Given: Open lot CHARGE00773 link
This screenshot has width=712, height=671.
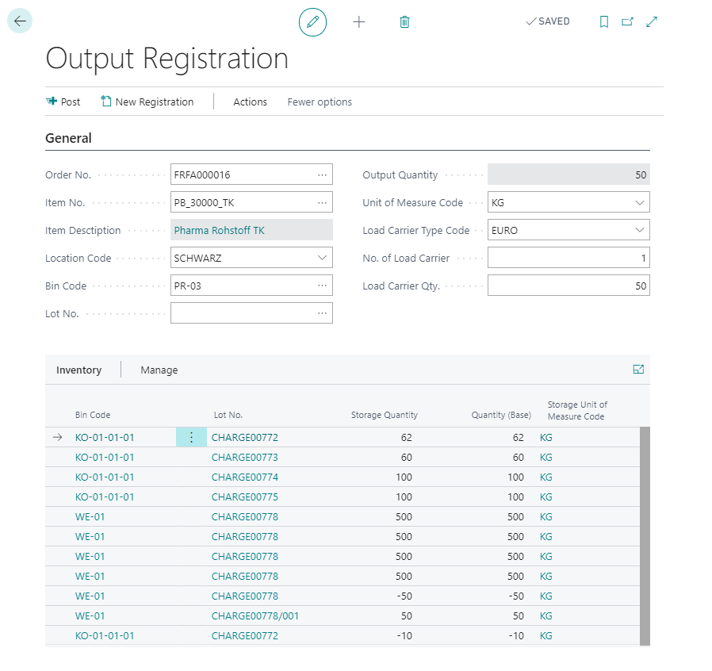Looking at the screenshot, I should tap(245, 458).
